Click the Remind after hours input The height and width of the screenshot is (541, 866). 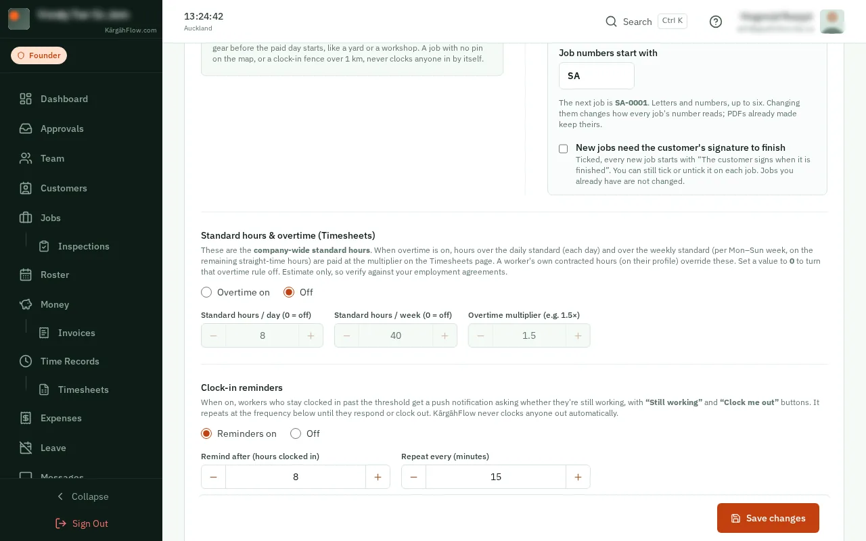[x=296, y=477]
